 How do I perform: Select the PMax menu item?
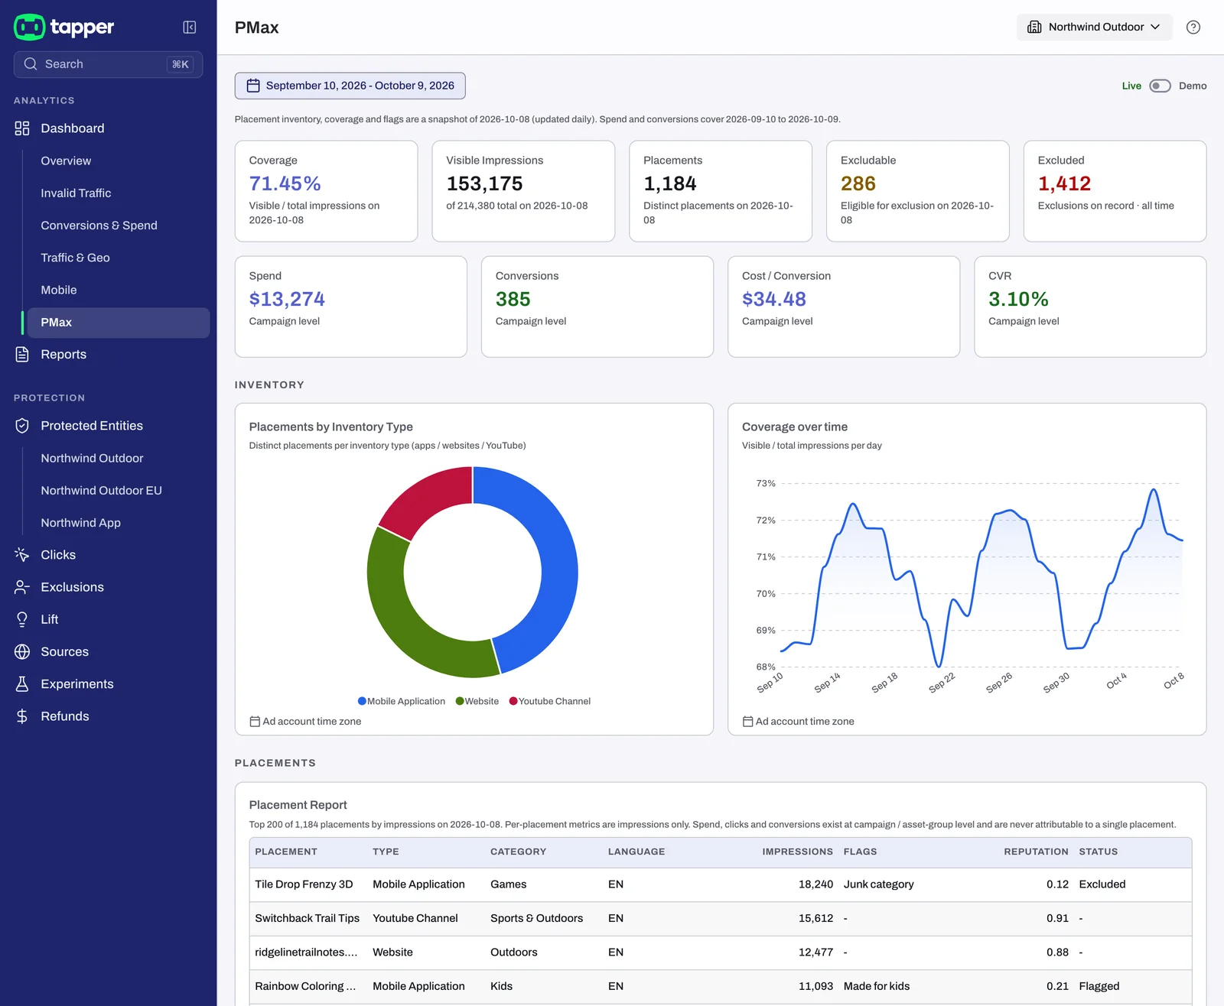tap(119, 323)
